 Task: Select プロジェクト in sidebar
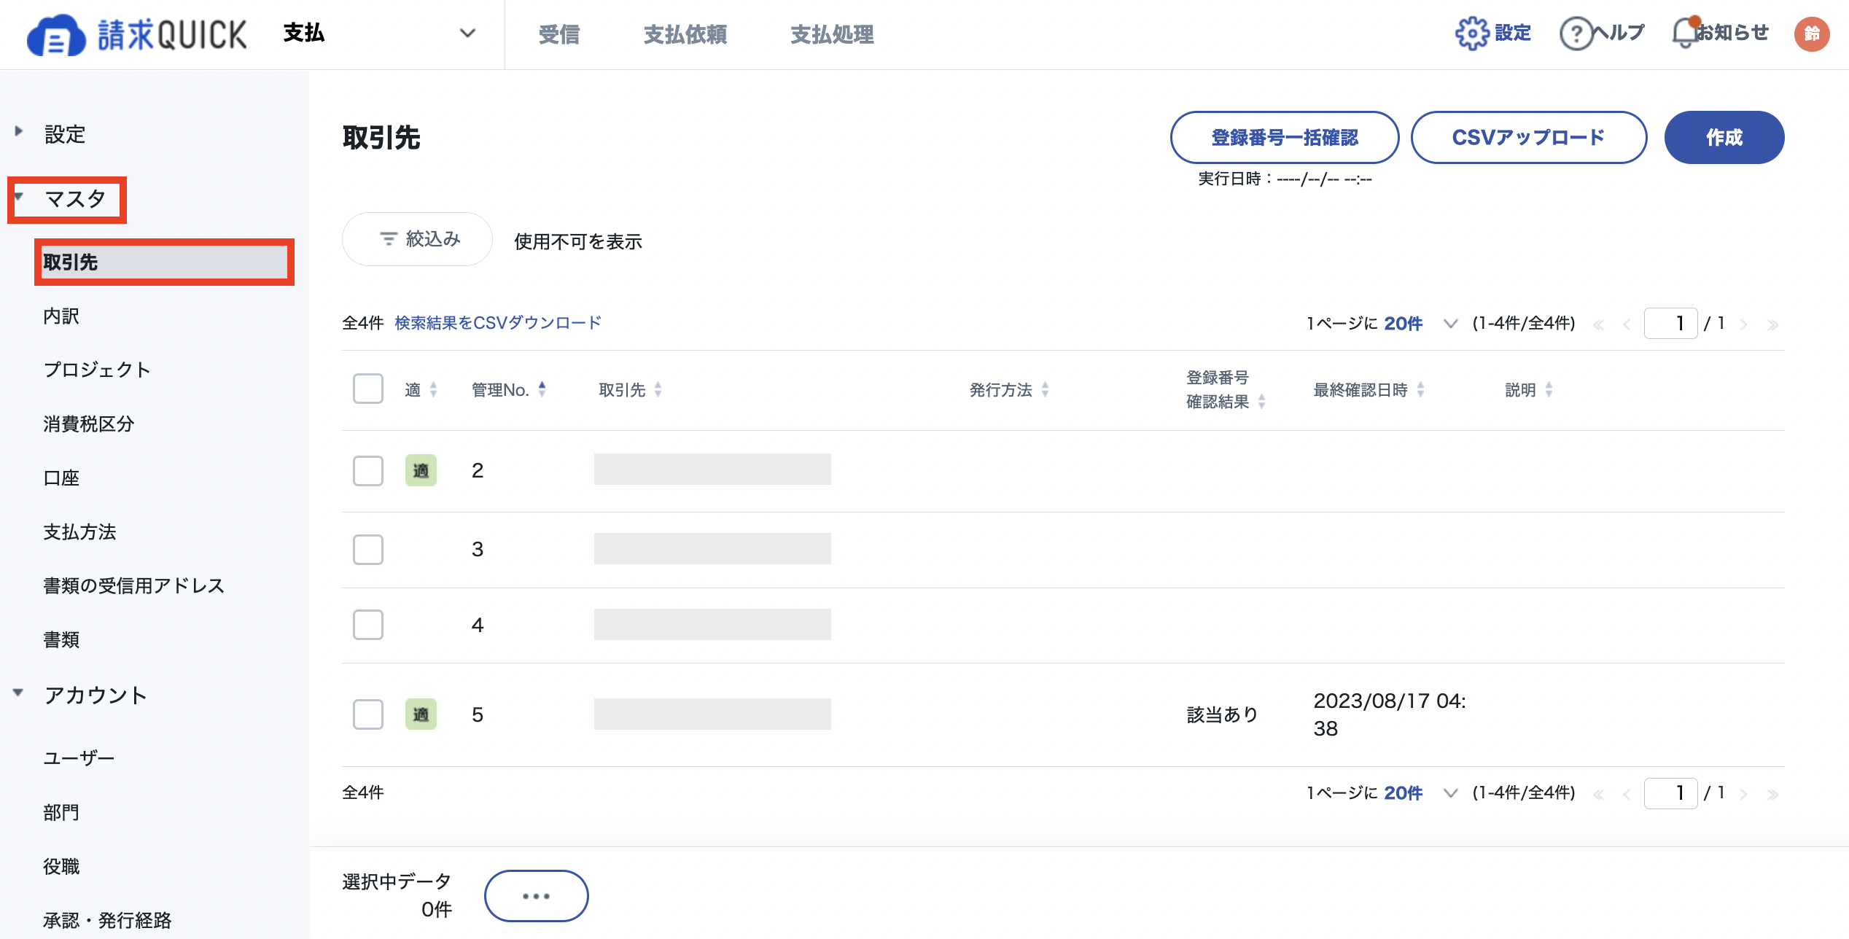97,370
